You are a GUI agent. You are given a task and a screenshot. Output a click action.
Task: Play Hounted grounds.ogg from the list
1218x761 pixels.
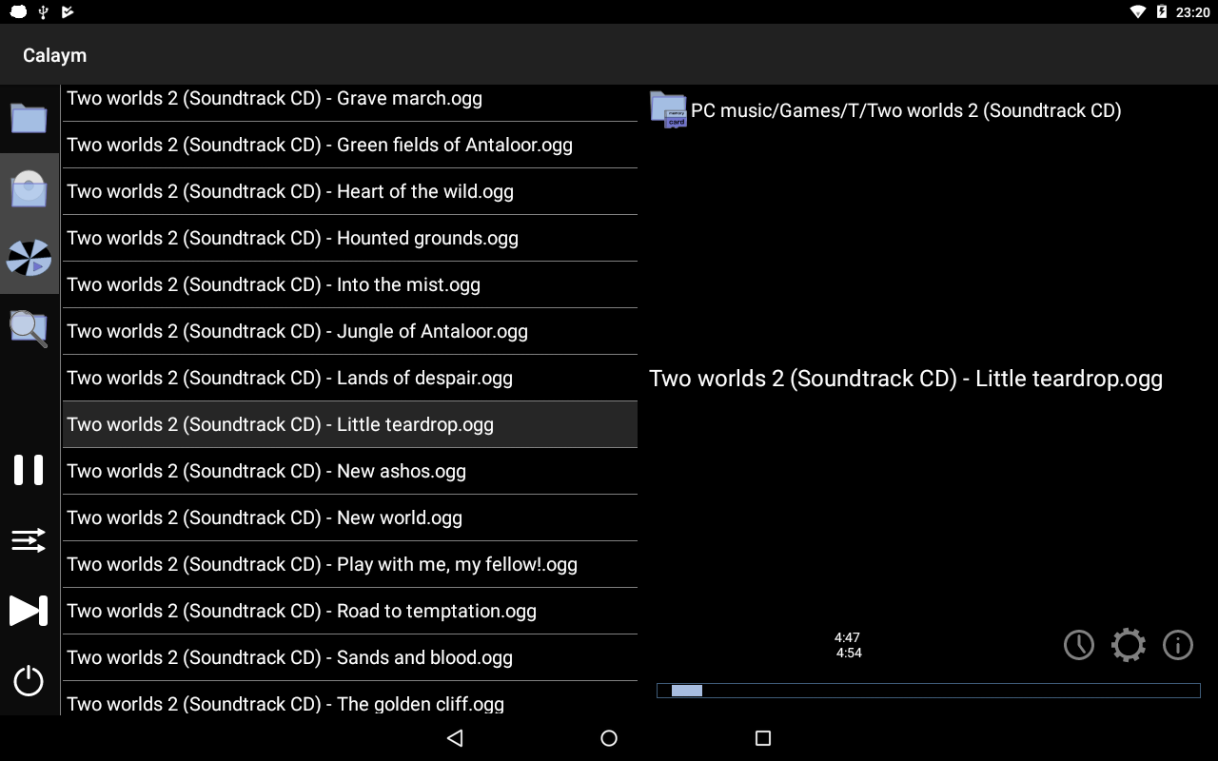[350, 238]
